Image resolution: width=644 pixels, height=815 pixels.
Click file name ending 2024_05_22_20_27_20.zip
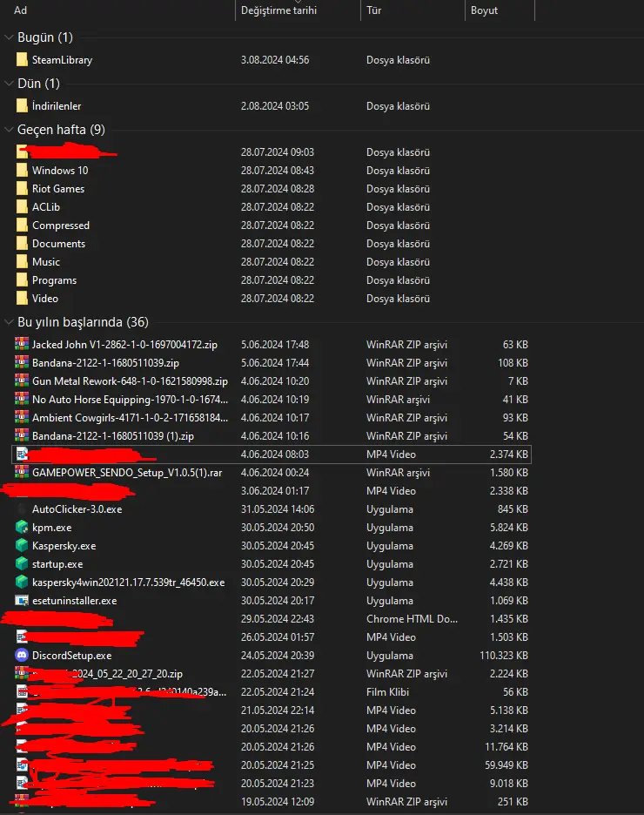click(107, 674)
